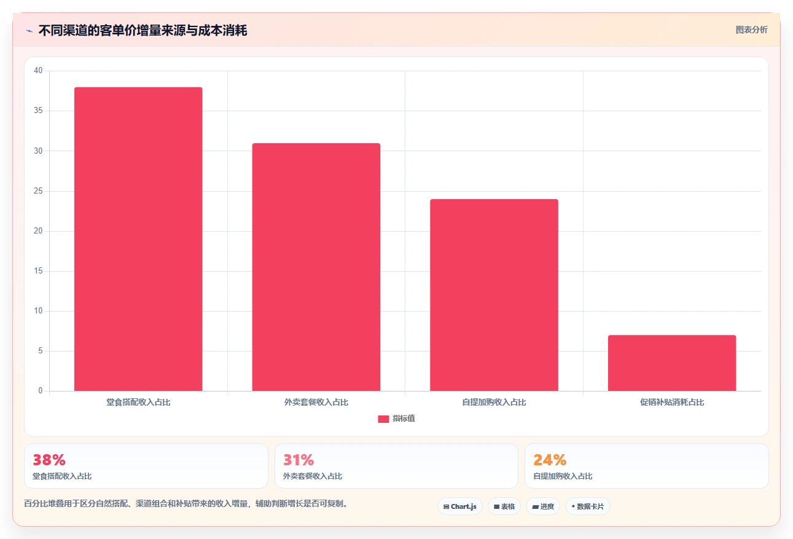Open the 38% 堂食搭配 data card
The image size is (793, 539).
point(146,466)
